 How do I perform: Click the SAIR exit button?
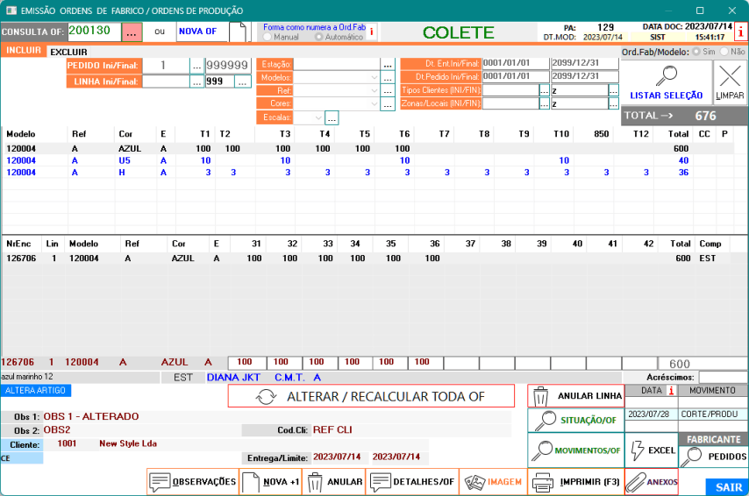coord(727,486)
